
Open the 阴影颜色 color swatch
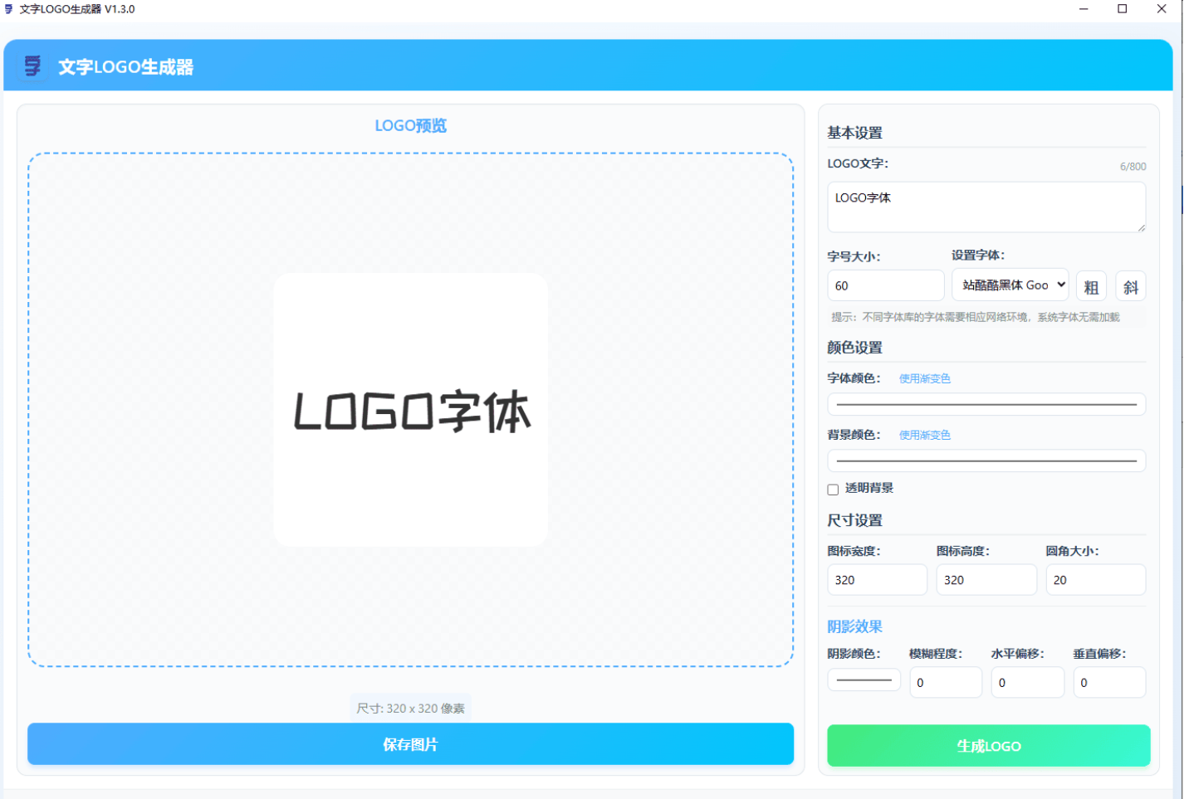864,680
